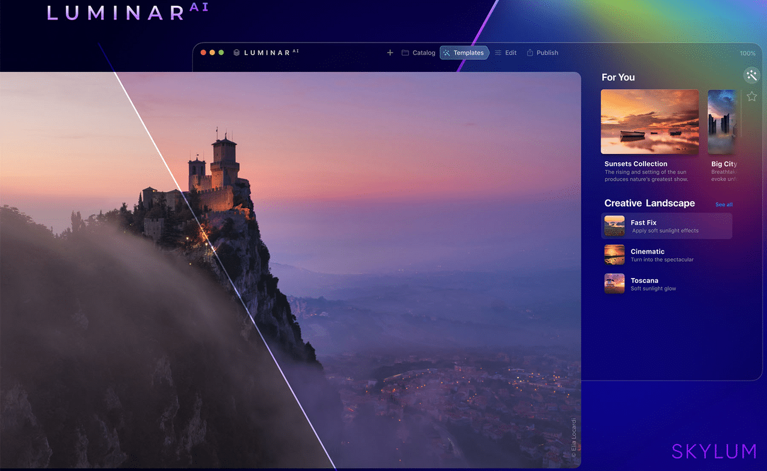Click the Luminar AI hexagon logo icon
767x471 pixels.
236,52
